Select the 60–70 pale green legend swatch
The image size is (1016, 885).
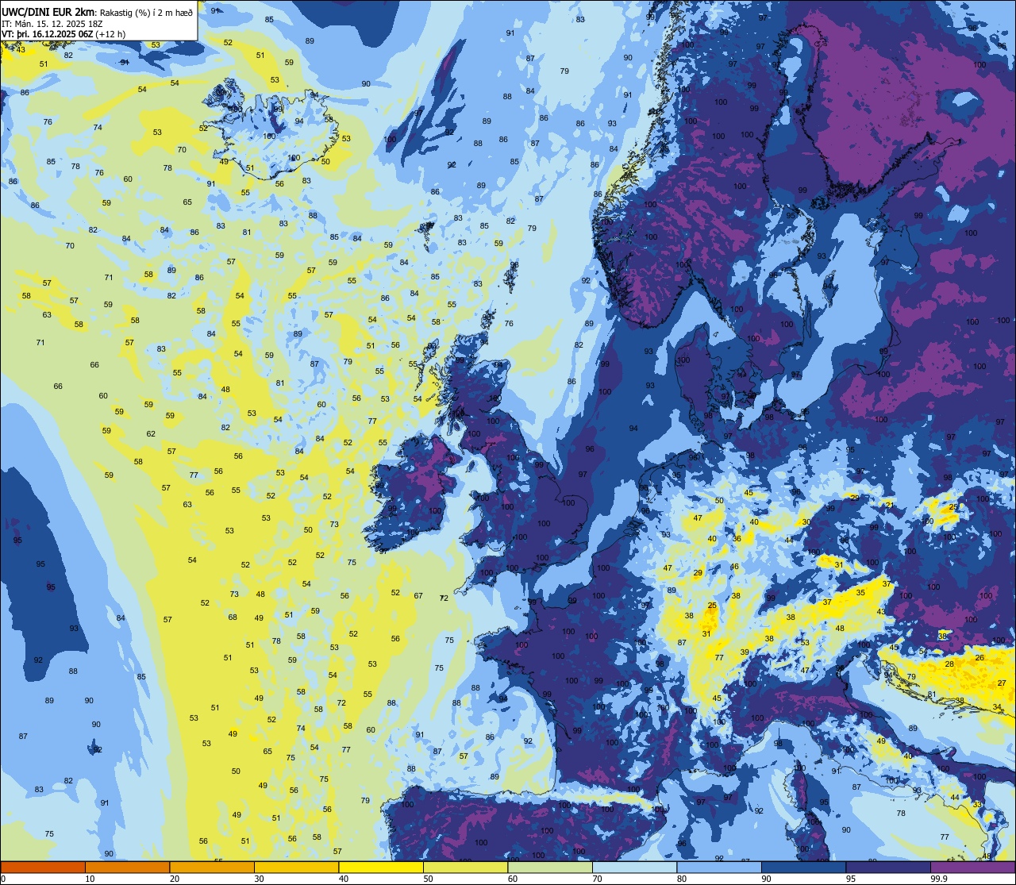pos(550,868)
